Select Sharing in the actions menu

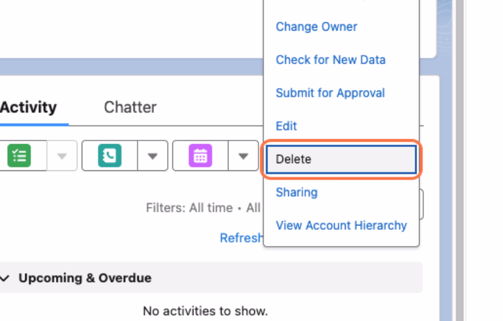tap(296, 192)
